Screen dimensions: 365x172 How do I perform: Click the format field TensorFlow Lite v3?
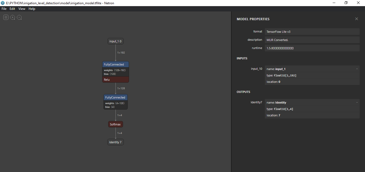click(x=312, y=32)
